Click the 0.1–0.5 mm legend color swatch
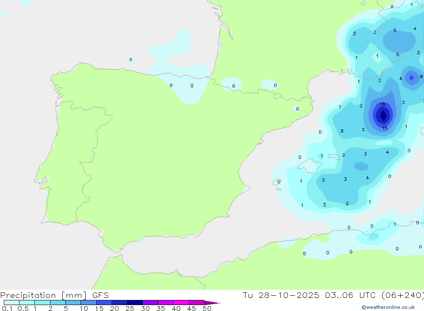 point(11,303)
